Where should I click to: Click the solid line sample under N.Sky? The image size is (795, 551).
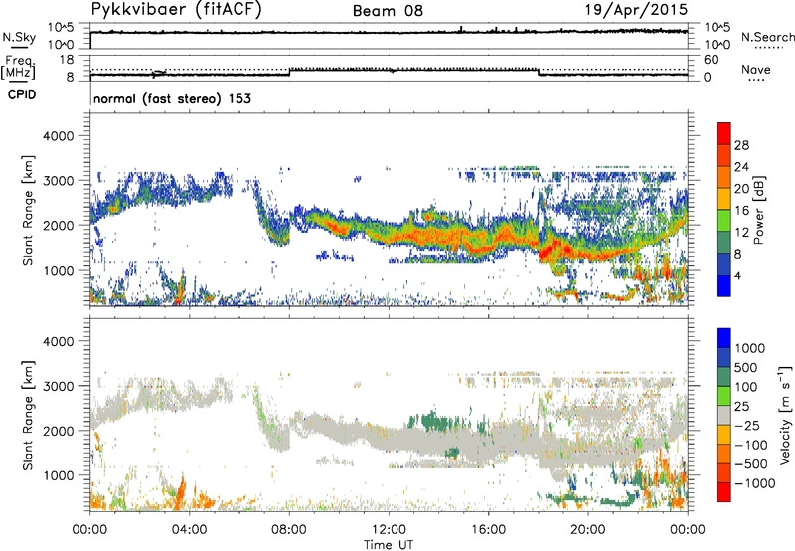[19, 47]
